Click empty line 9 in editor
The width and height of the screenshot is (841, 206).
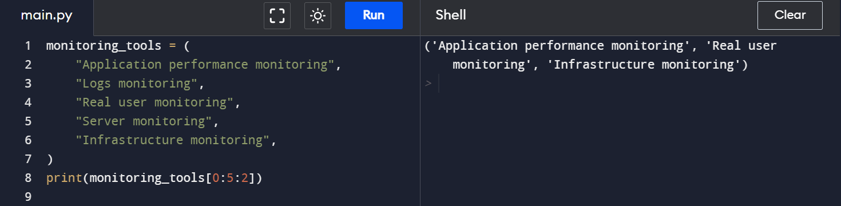click(x=229, y=197)
